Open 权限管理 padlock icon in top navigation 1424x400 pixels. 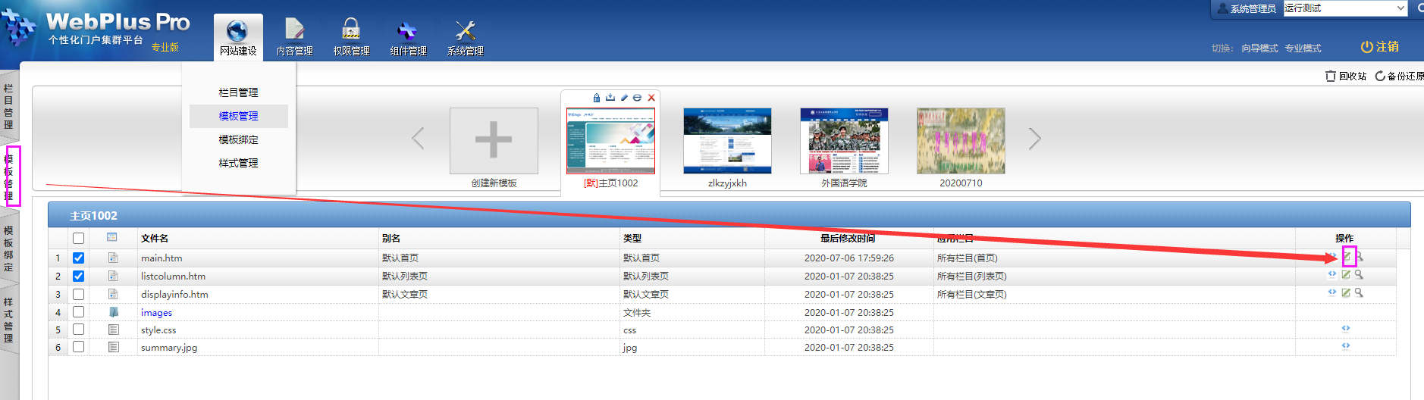[x=351, y=31]
